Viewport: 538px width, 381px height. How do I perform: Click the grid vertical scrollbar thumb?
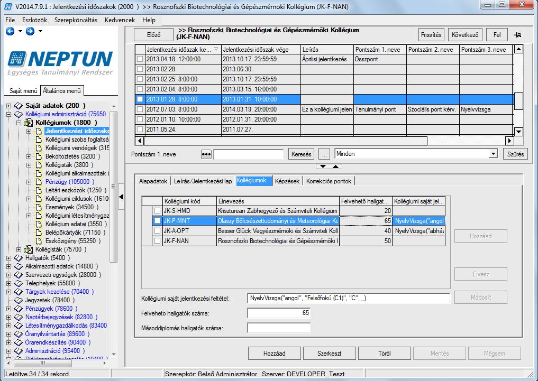click(x=518, y=101)
